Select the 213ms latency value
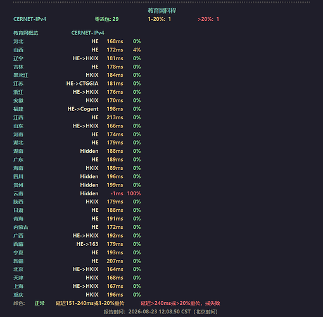This screenshot has height=317, width=323. (x=115, y=117)
